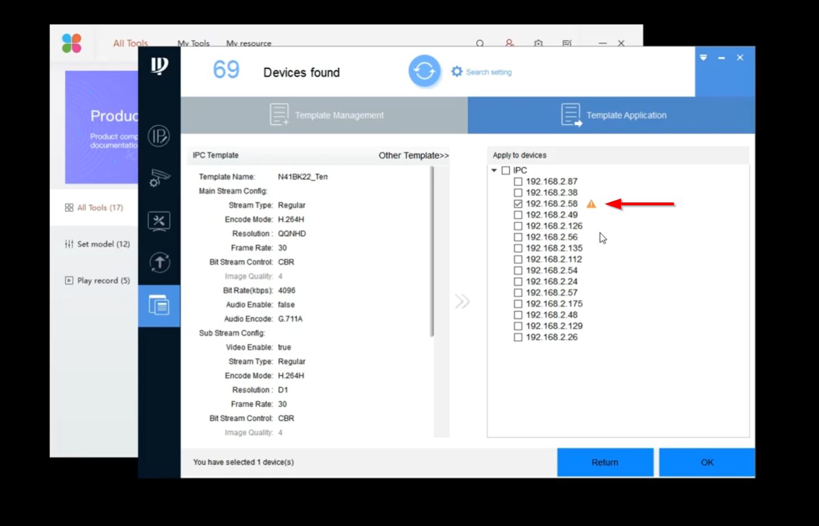
Task: Click the gear icon beside Search setting
Action: [457, 72]
